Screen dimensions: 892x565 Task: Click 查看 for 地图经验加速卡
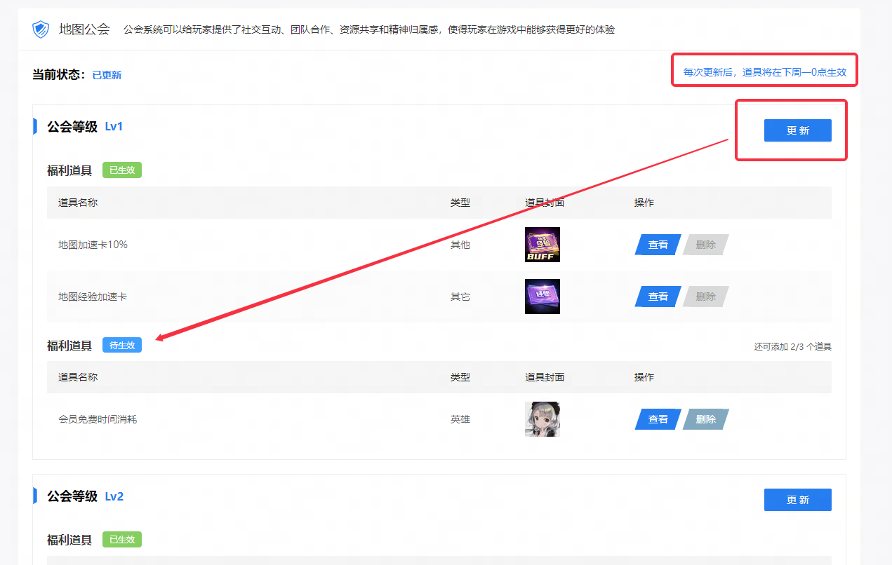[x=658, y=297]
